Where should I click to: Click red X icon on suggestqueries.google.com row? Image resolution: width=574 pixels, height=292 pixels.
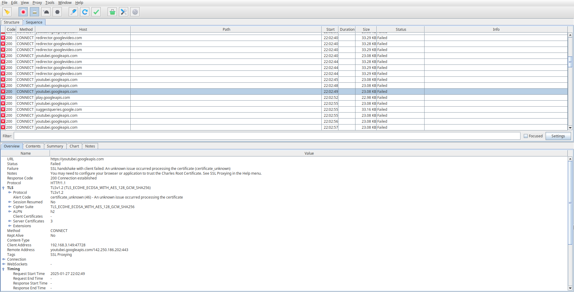pyautogui.click(x=3, y=110)
